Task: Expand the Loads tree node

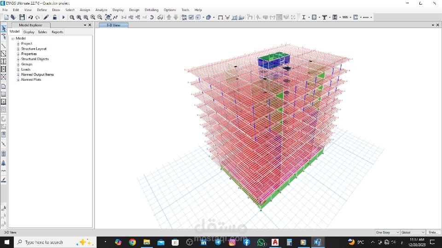Action: (18, 69)
